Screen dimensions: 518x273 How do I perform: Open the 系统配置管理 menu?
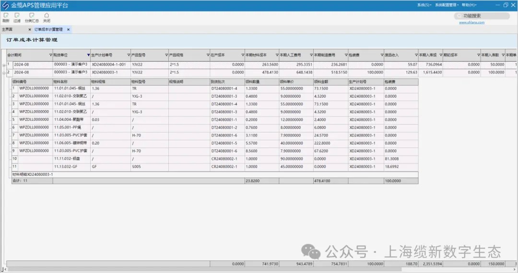coord(447,5)
